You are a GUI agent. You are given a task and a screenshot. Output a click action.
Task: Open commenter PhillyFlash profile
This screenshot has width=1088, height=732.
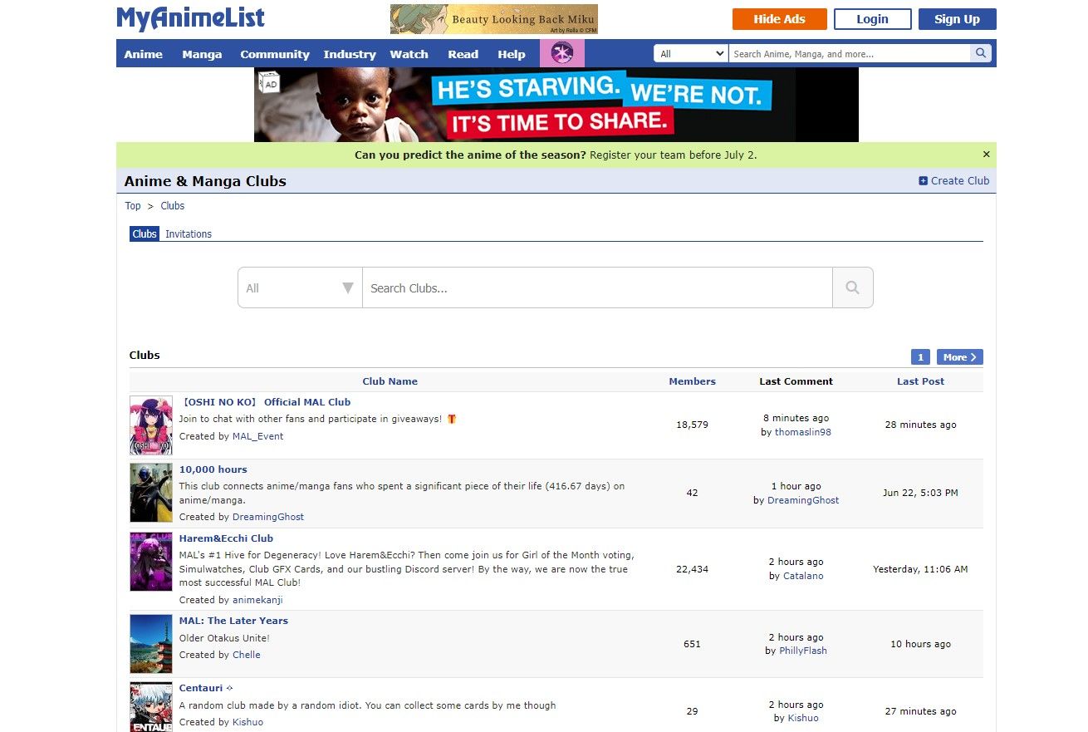click(803, 651)
